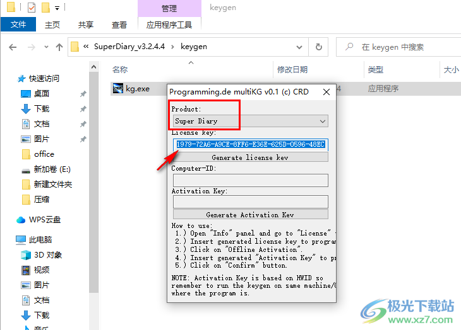Image resolution: width=461 pixels, height=330 pixels.
Task: Click the back navigation arrow
Action: click(x=13, y=47)
